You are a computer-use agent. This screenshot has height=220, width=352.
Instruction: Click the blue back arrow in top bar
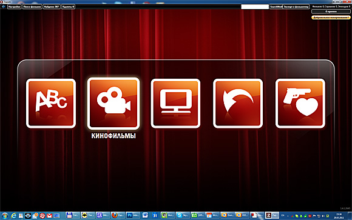click(4, 7)
